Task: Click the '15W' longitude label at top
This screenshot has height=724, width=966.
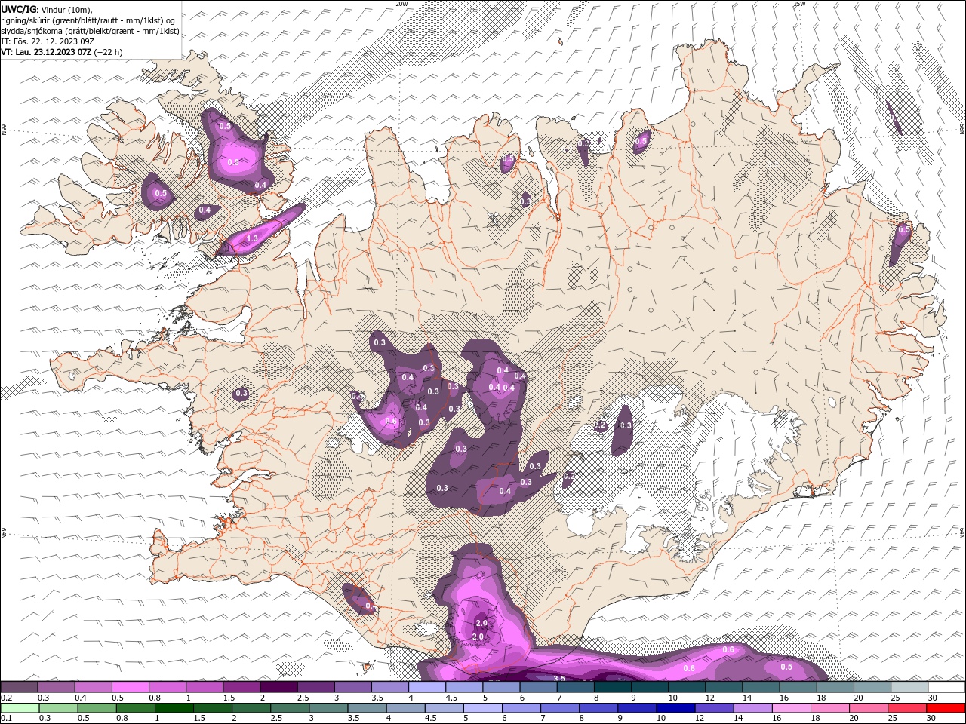Action: [799, 4]
